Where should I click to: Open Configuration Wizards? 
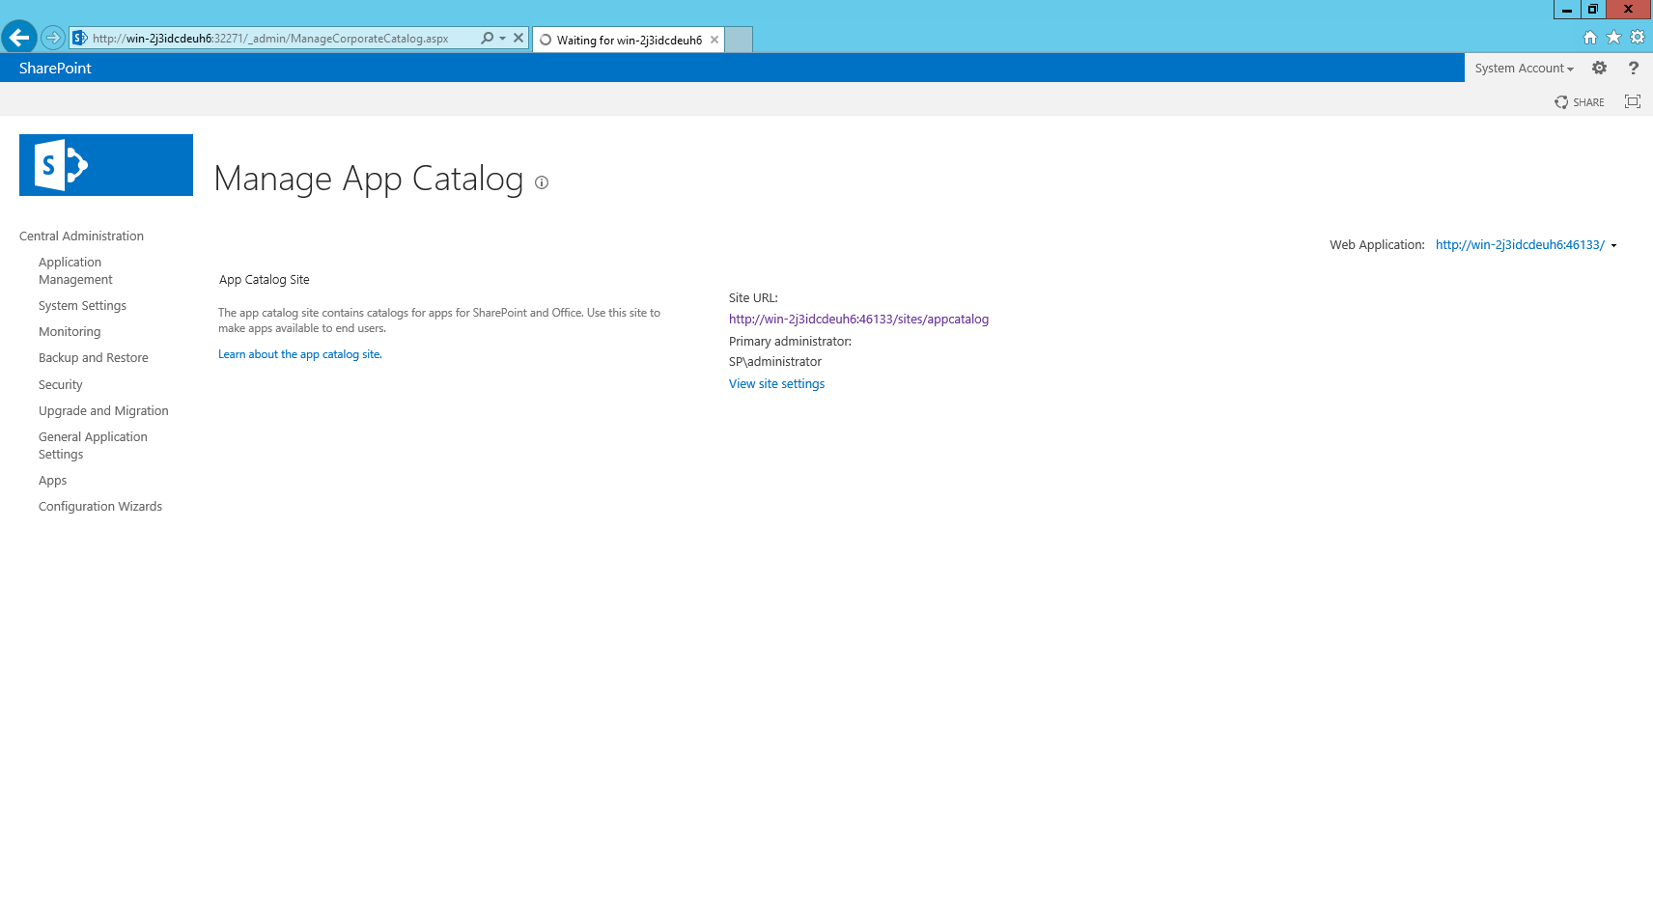(100, 507)
